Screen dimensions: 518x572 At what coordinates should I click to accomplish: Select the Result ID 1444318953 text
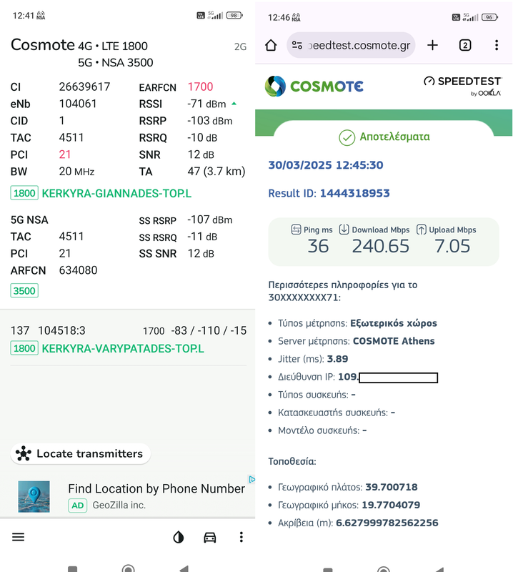pyautogui.click(x=329, y=193)
